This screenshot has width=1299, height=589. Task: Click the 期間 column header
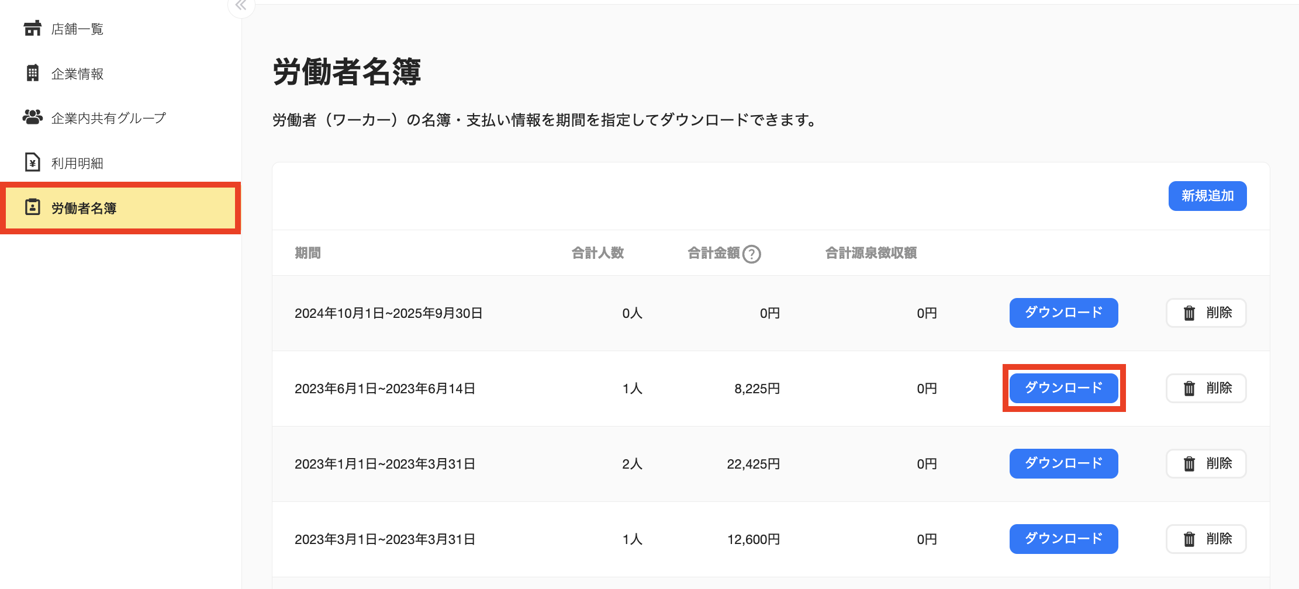[308, 253]
